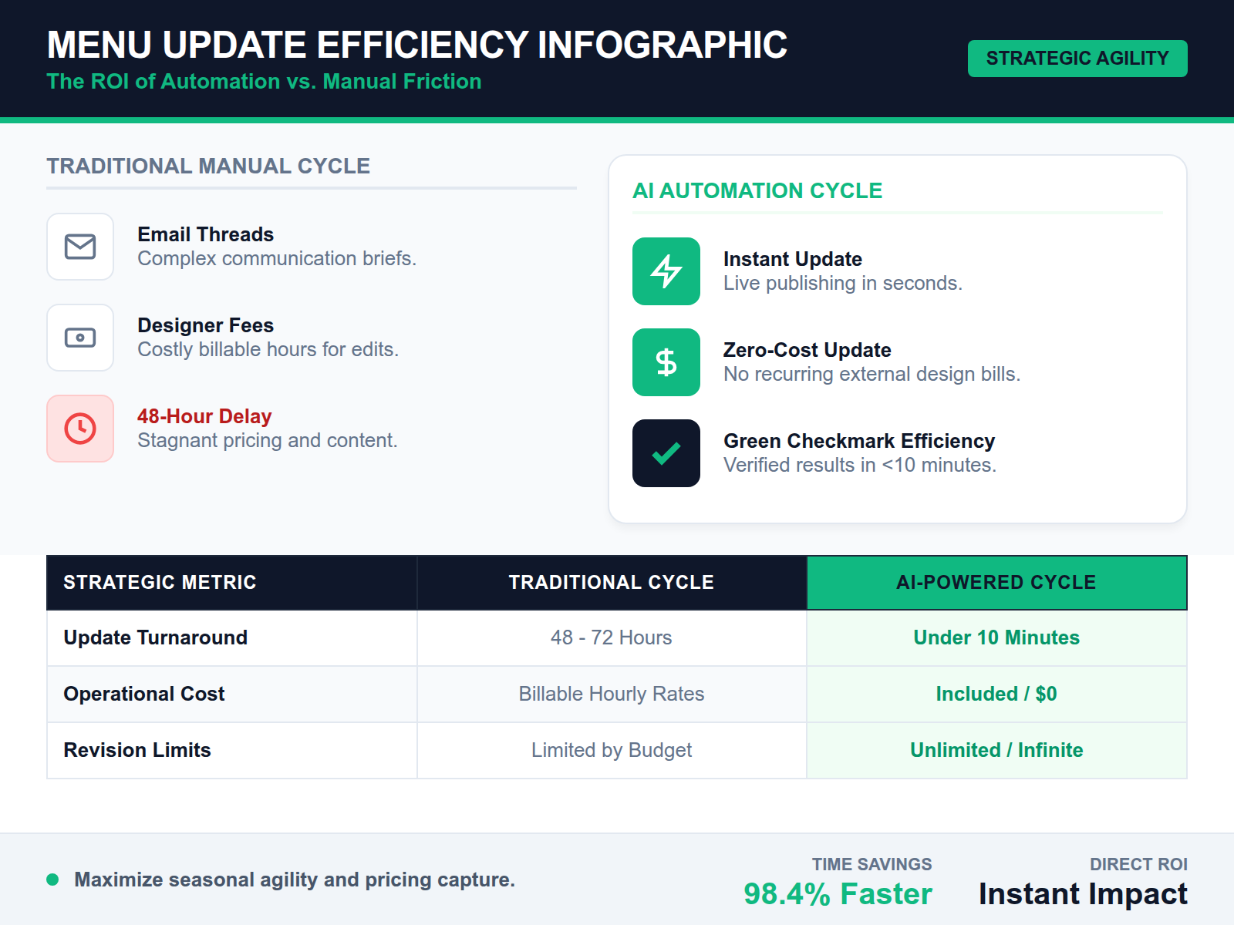Select the Zero-Cost Update dollar icon
1234x925 pixels.
tap(666, 362)
